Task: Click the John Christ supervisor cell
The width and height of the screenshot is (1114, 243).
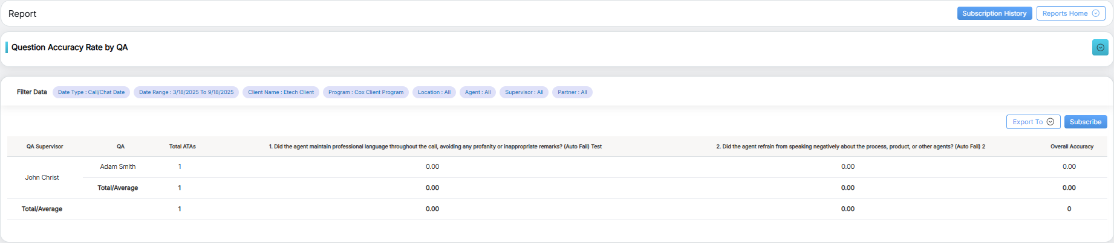Action: tap(42, 177)
